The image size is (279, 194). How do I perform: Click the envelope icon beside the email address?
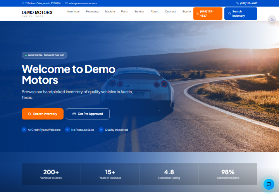[66, 3]
